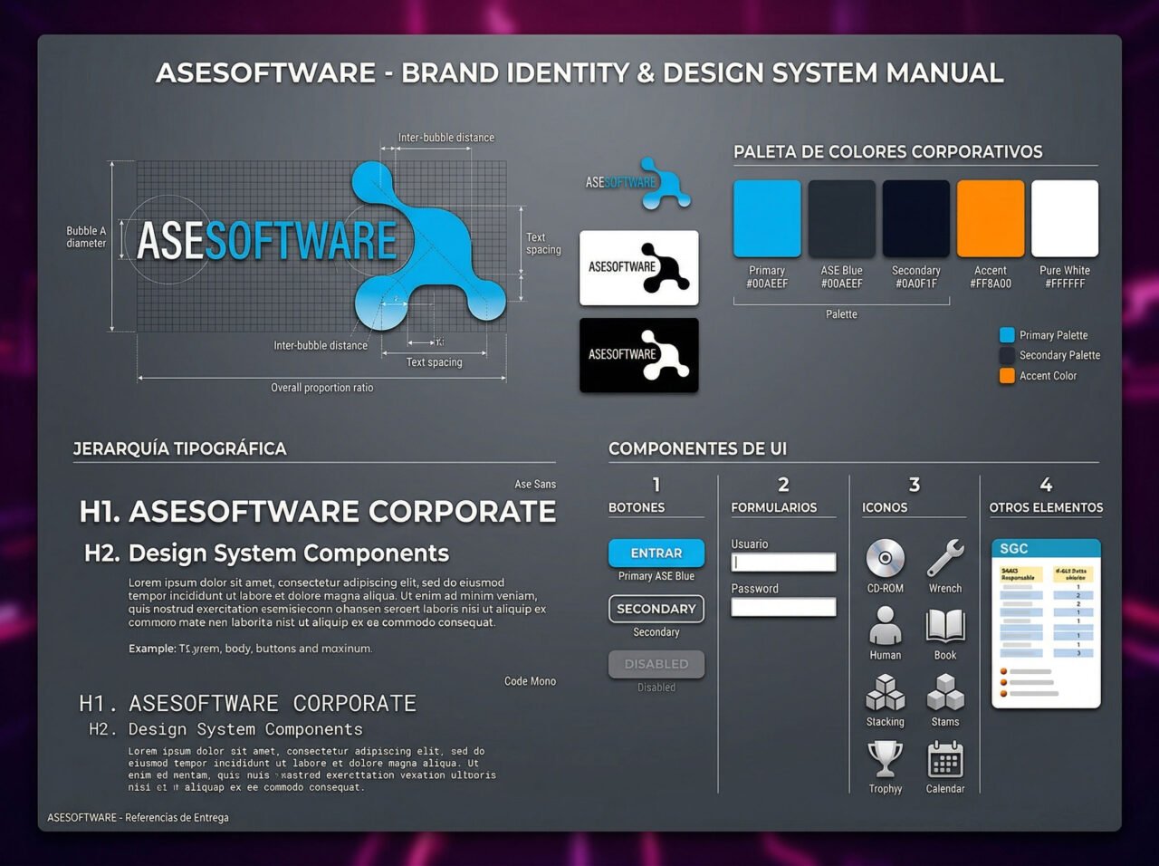
Task: Click the Stams cubes icon
Action: (x=944, y=693)
